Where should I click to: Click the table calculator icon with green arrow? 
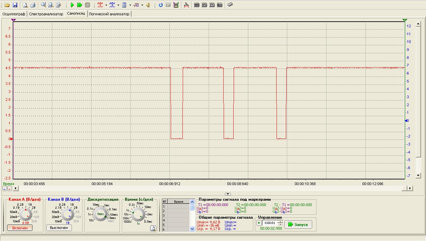click(x=176, y=5)
